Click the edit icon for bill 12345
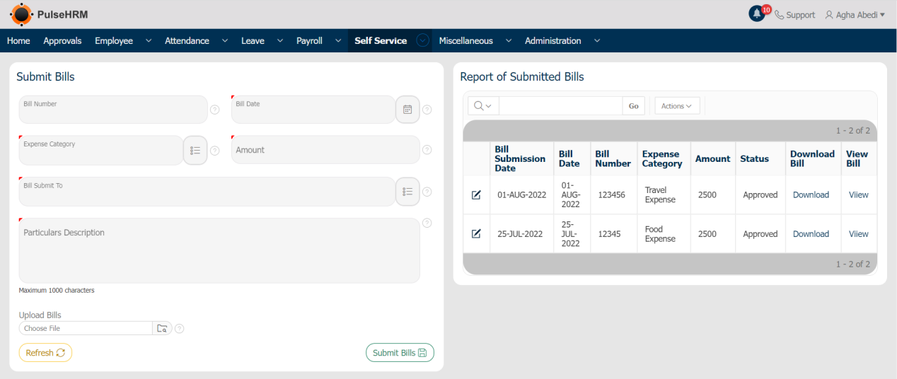 click(476, 234)
